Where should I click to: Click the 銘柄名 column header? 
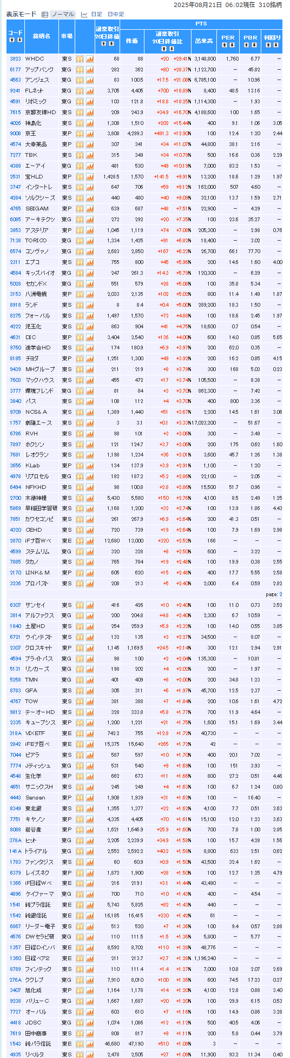pyautogui.click(x=41, y=36)
